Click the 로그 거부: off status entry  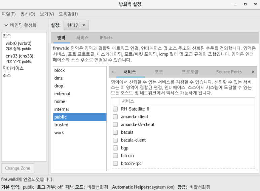coord(50,187)
